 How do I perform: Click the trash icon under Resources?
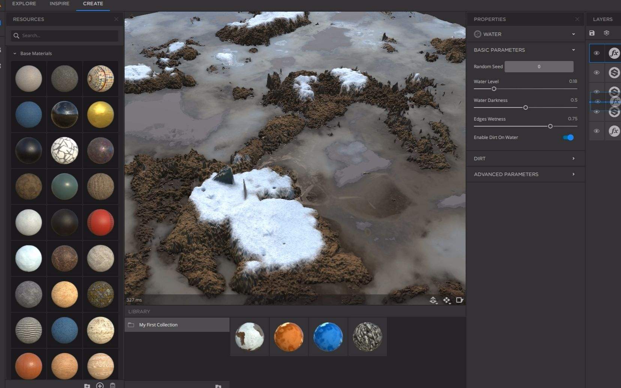pos(112,385)
